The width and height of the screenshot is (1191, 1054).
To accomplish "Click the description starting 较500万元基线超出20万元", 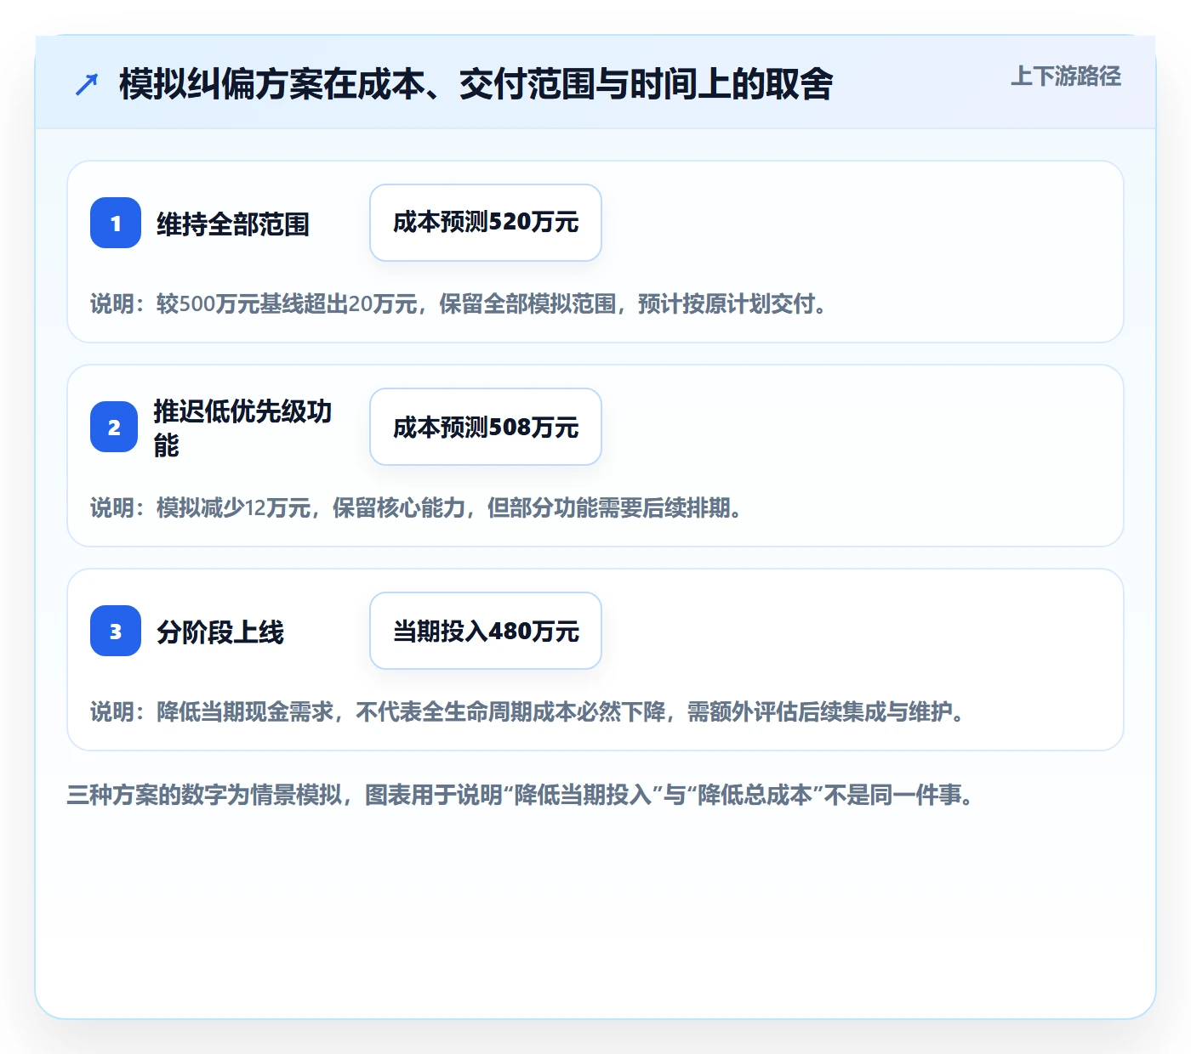I will (459, 303).
